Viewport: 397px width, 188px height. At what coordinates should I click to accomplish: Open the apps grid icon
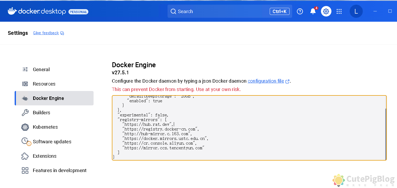339,11
